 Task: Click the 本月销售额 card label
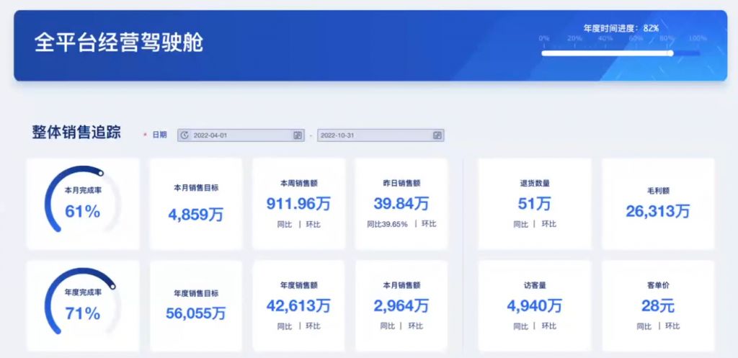(401, 285)
